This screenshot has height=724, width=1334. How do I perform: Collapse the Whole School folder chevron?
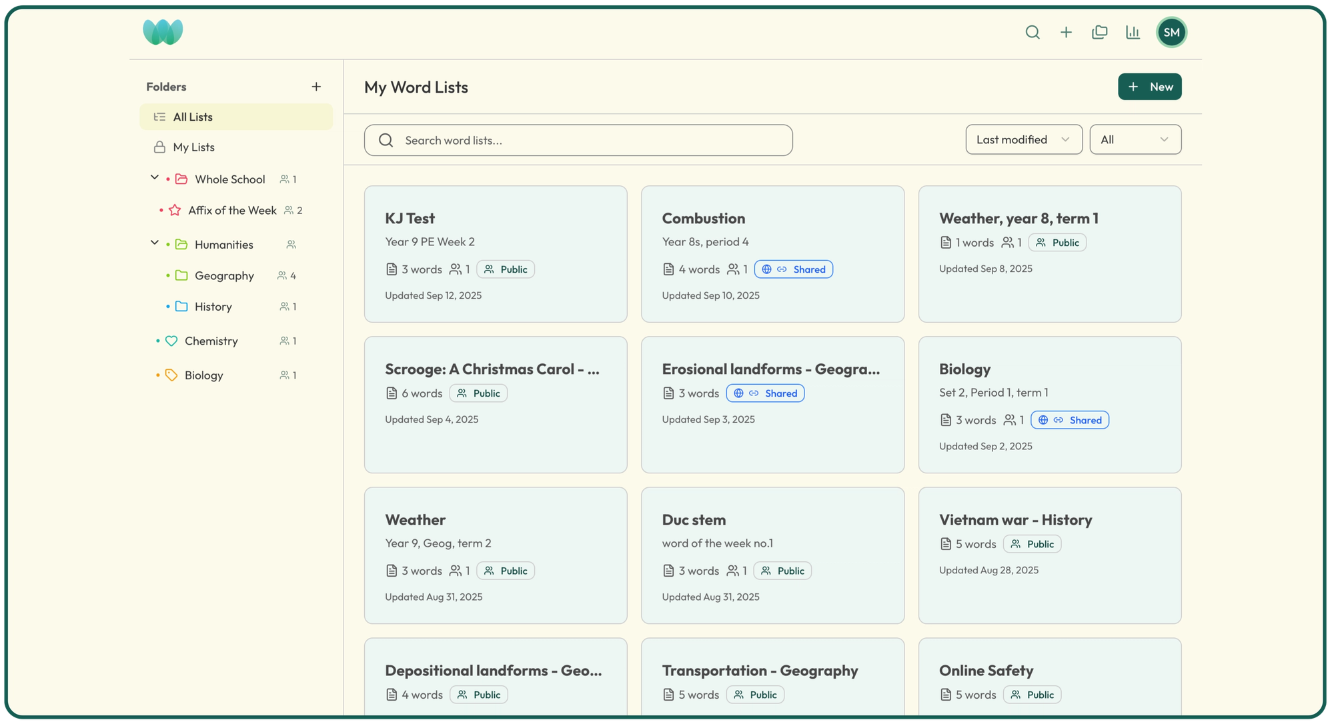pos(154,177)
